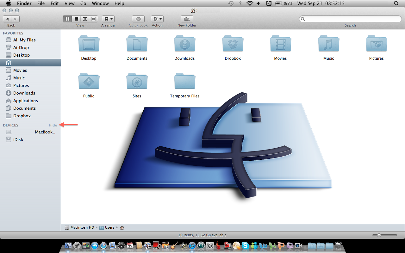Select the Pictures folder icon
Viewport: 405px width, 253px height.
(377, 44)
